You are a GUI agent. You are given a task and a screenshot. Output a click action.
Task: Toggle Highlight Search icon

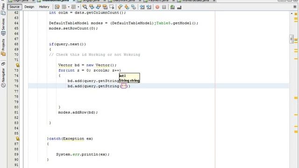105,7
